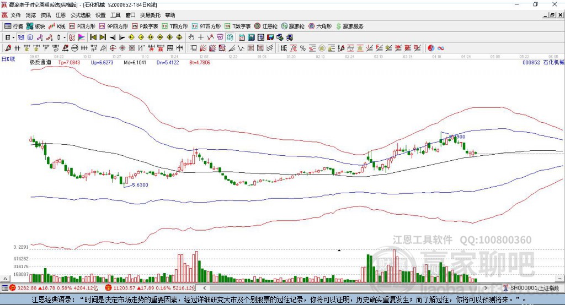565x305 pixels.
Task: Select the red target crosshair circle icon
Action: point(113,48)
